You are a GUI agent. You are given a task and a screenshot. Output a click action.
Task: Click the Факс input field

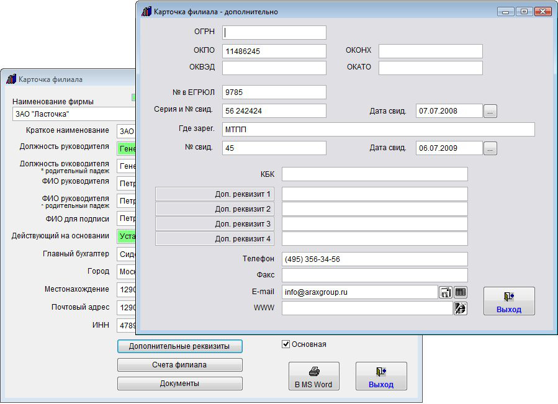(x=375, y=275)
